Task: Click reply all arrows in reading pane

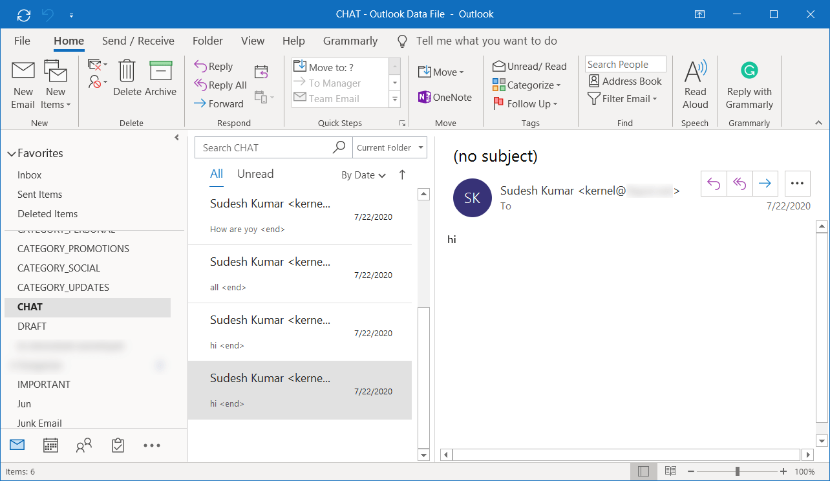Action: click(740, 184)
